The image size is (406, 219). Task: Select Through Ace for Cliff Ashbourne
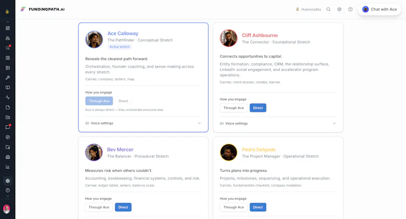(x=233, y=108)
